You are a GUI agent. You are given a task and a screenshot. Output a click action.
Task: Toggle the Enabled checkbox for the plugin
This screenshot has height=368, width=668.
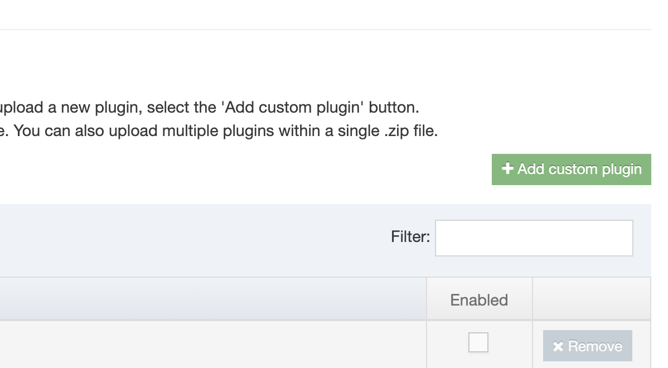click(478, 343)
